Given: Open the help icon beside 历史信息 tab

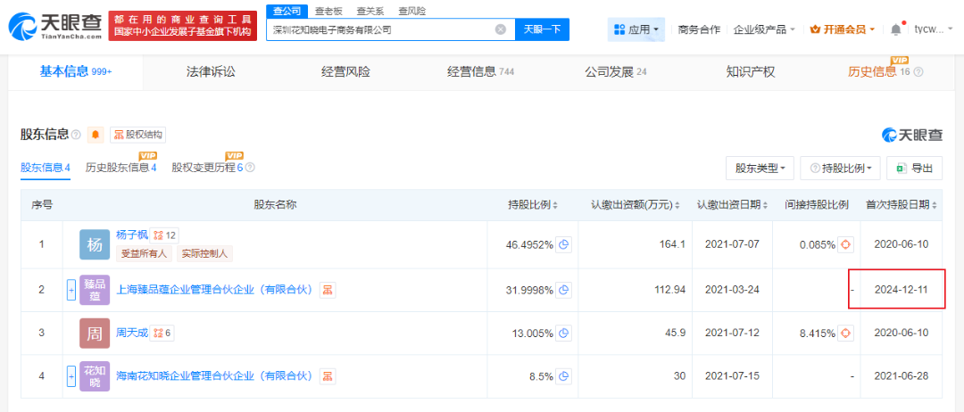Looking at the screenshot, I should pos(918,72).
